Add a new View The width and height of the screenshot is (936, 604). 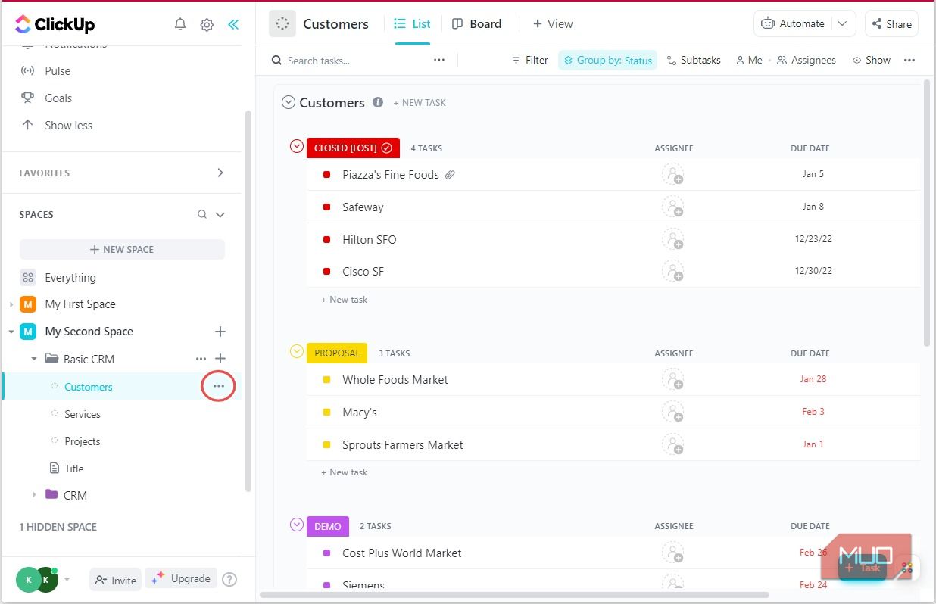(x=553, y=24)
